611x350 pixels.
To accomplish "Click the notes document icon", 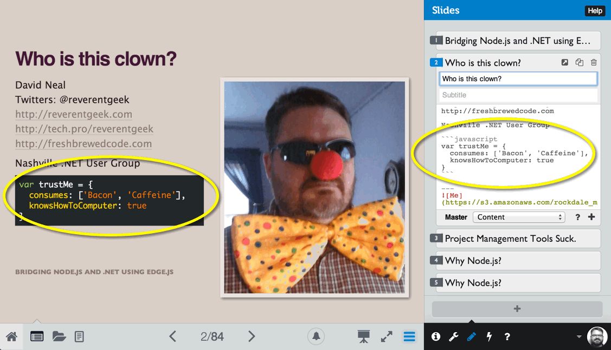I will (79, 336).
